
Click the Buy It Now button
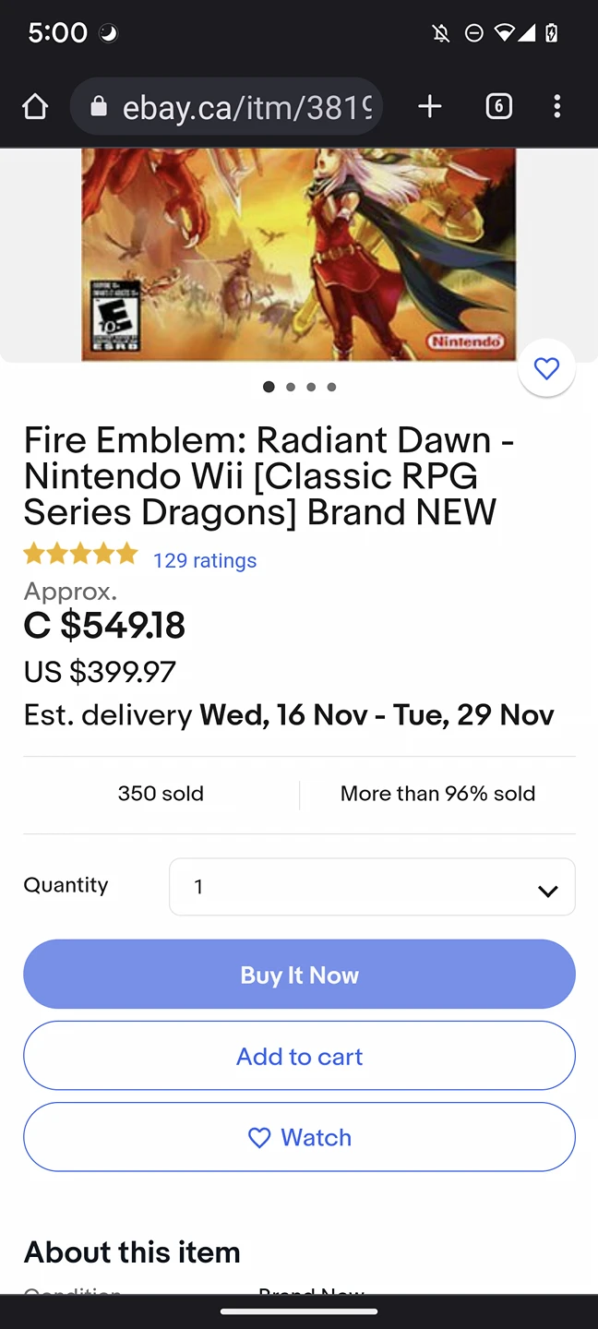pyautogui.click(x=299, y=974)
